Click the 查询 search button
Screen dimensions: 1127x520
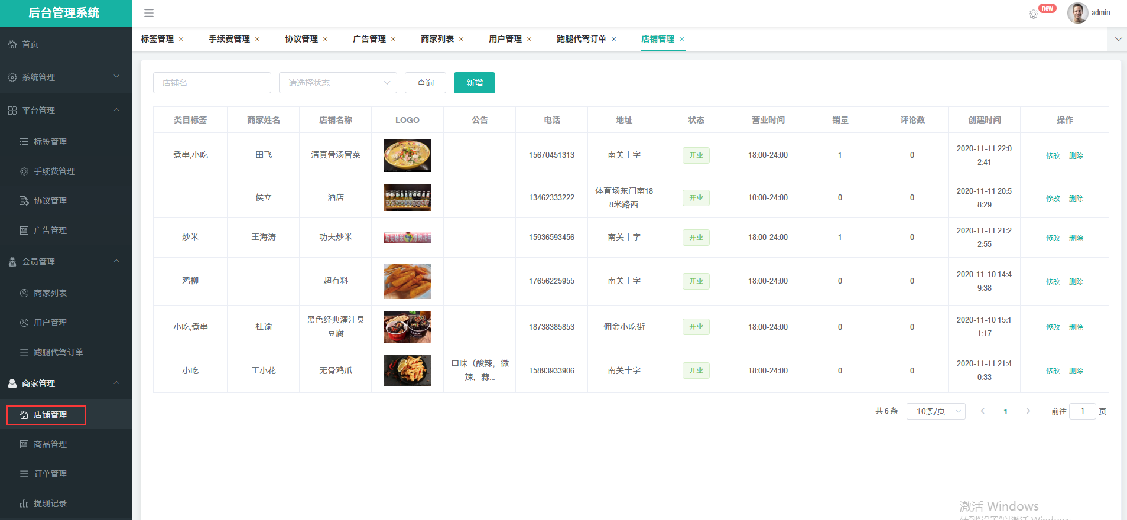[x=426, y=83]
